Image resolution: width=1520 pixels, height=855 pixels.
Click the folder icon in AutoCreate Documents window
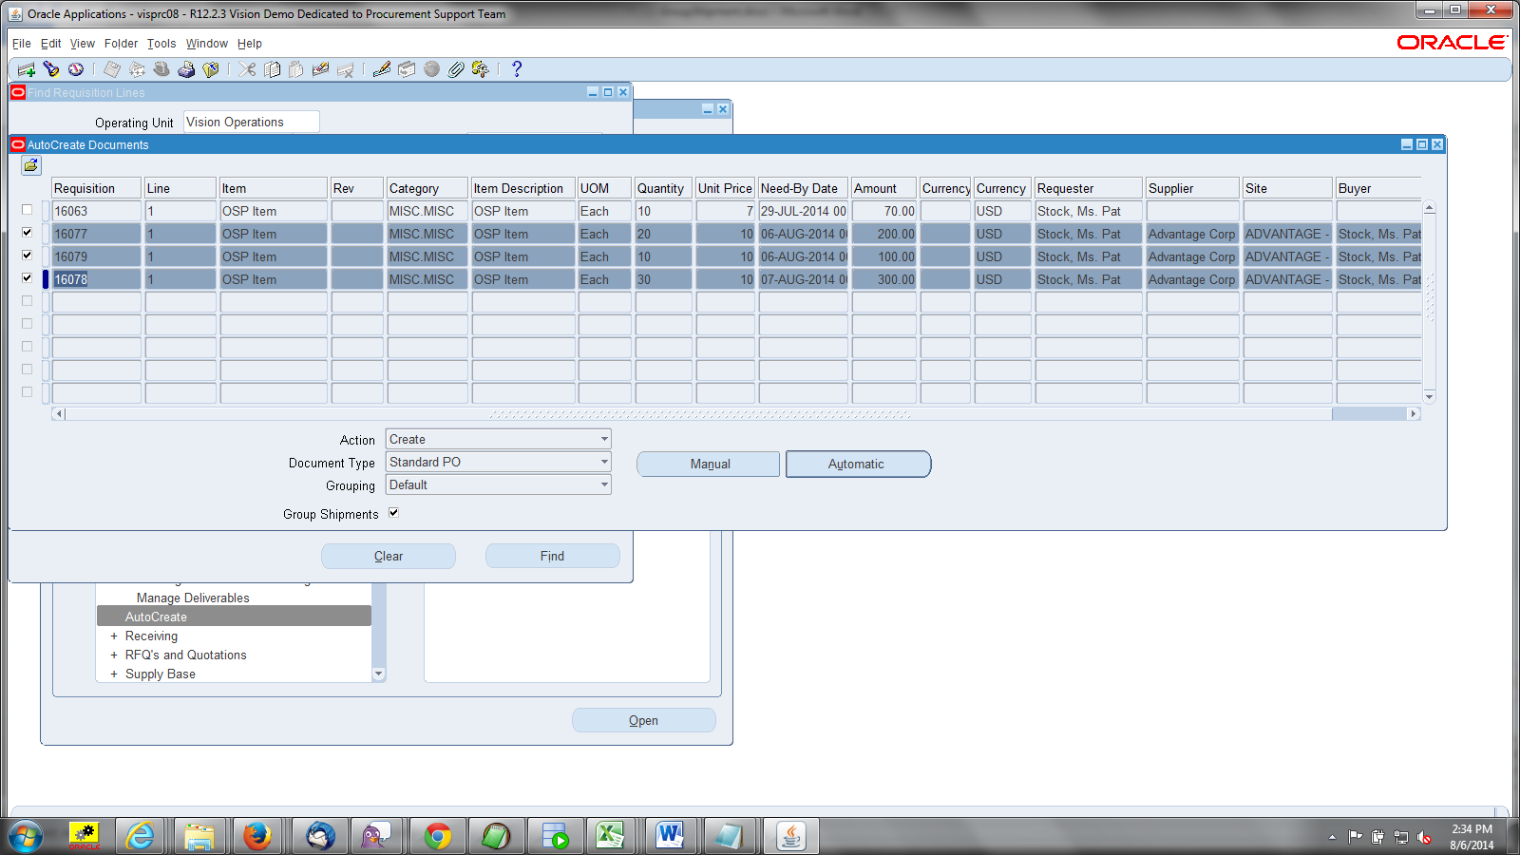click(x=31, y=165)
